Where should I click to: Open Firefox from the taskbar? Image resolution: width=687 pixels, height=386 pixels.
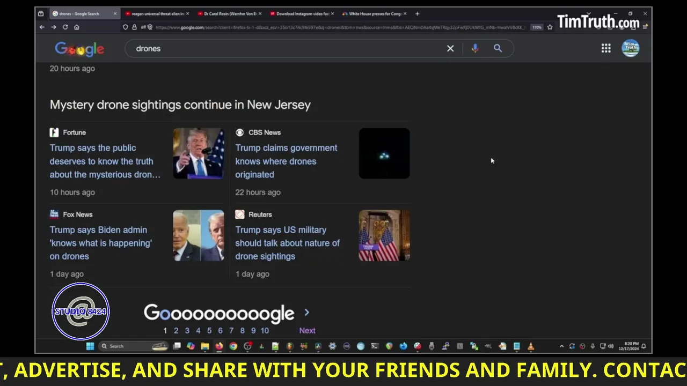point(219,346)
